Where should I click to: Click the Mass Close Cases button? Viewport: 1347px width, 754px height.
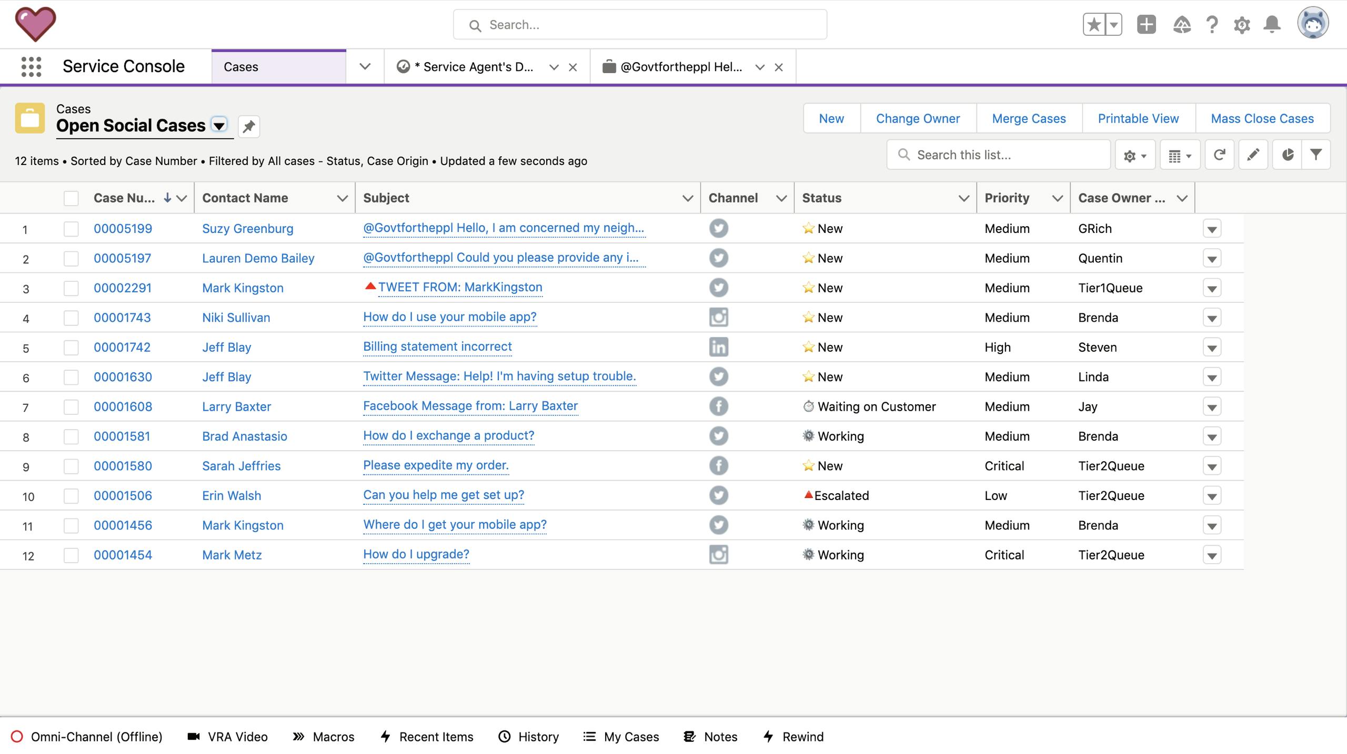pyautogui.click(x=1262, y=118)
